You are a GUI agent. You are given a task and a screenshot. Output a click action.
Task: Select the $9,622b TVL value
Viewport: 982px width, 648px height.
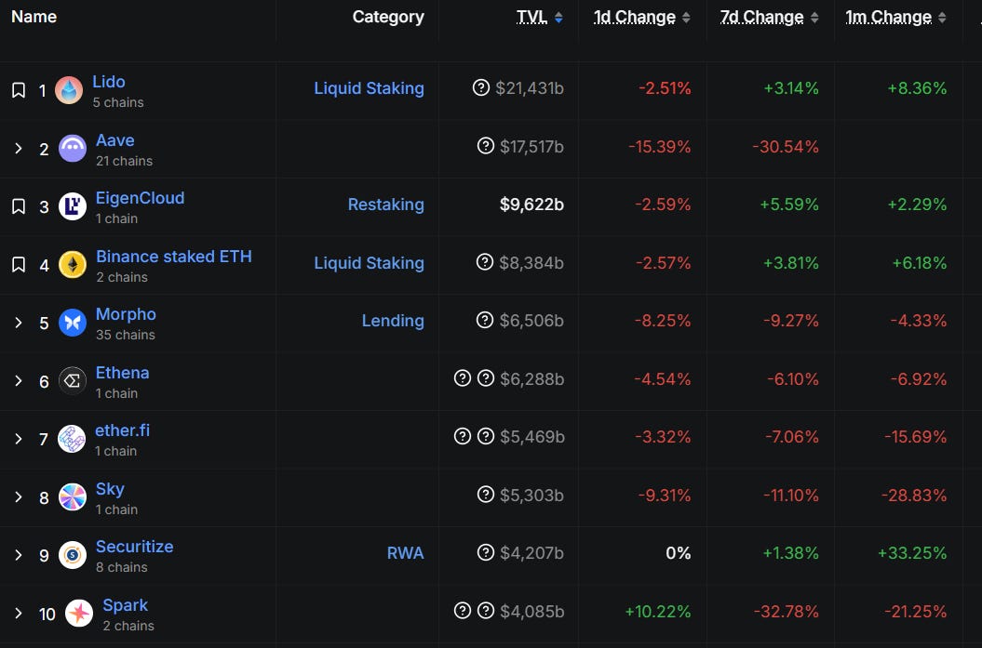531,205
